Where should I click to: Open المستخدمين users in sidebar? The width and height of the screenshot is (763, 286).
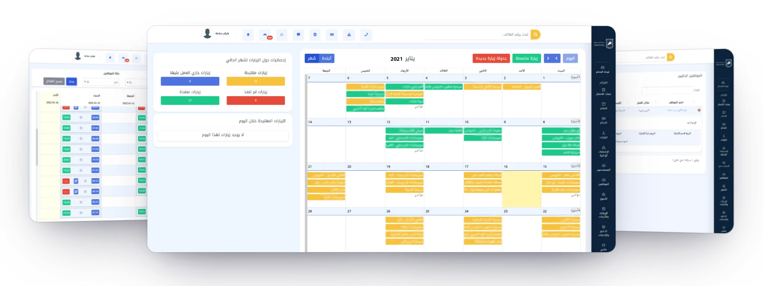(603, 168)
